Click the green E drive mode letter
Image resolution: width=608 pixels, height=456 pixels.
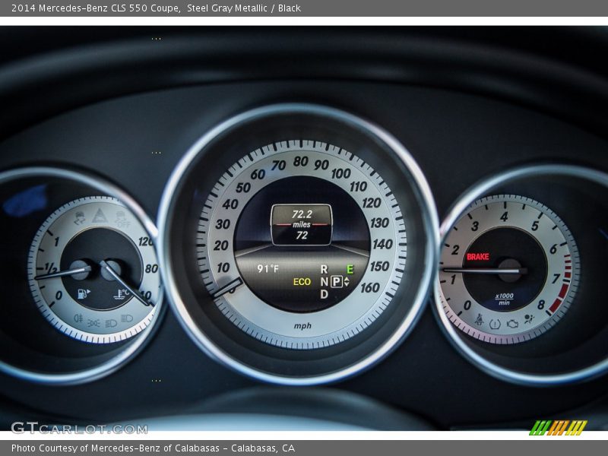[x=350, y=269]
